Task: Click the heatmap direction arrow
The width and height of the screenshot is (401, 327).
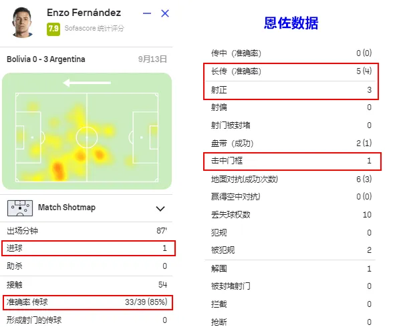Action: [x=87, y=83]
